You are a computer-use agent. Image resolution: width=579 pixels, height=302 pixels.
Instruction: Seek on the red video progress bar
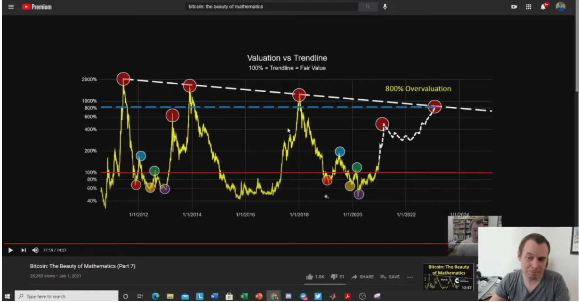[x=226, y=244]
